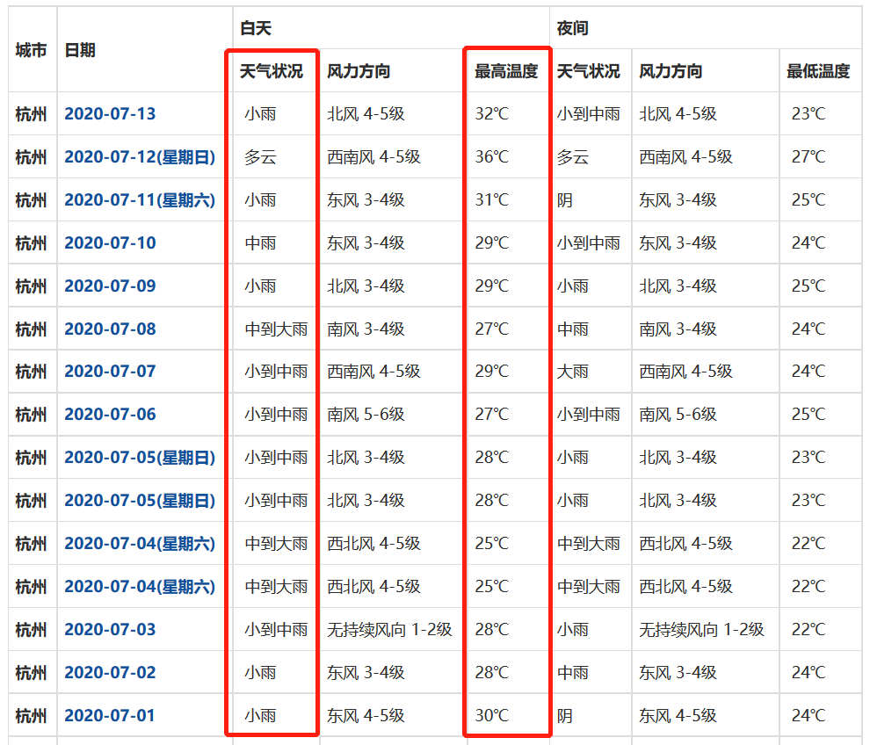Open the 2020-07-01 date link
The width and height of the screenshot is (870, 745).
point(110,716)
